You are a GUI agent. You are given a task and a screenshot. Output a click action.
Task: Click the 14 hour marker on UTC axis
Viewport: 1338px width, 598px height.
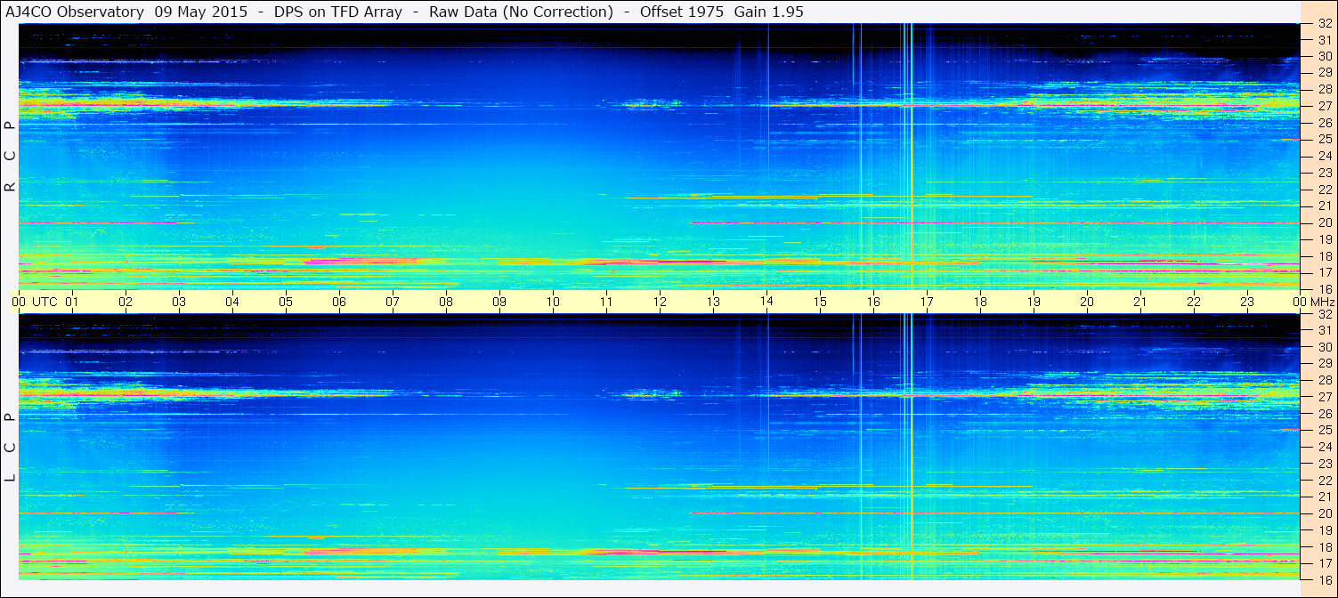tap(766, 302)
